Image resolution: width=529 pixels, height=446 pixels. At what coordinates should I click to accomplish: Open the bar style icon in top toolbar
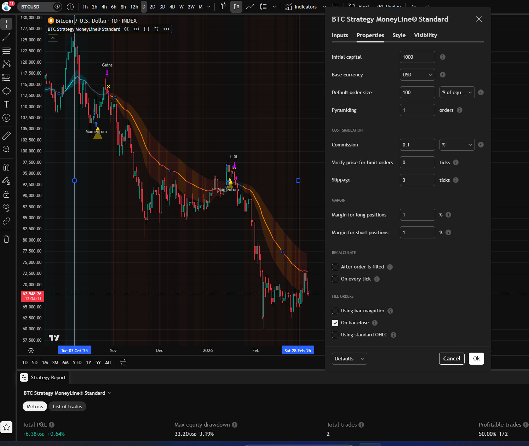223,7
